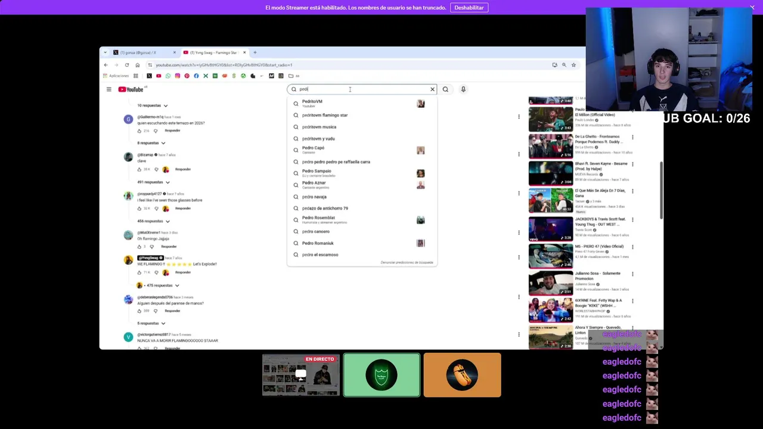
Task: Select the orange hot dog participant tile
Action: pyautogui.click(x=462, y=375)
